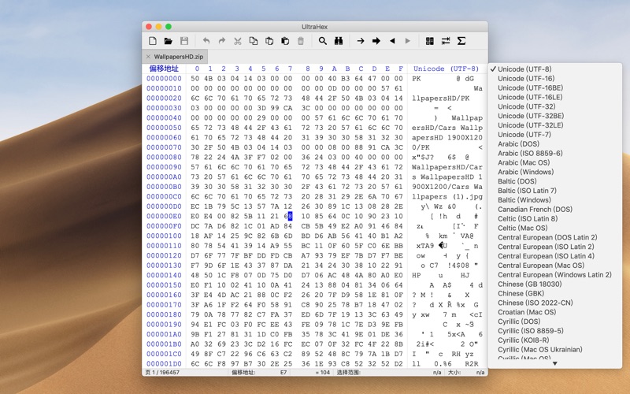Choose Unicode (UTF-7) encoding
This screenshot has width=630, height=394.
(524, 134)
